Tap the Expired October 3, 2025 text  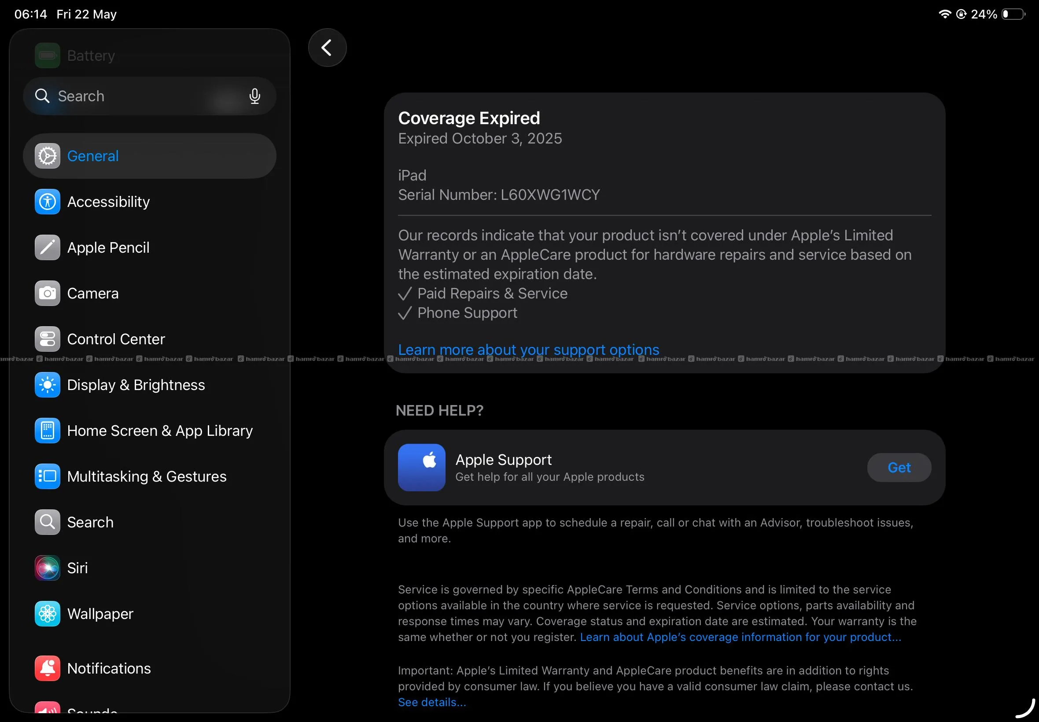[480, 138]
